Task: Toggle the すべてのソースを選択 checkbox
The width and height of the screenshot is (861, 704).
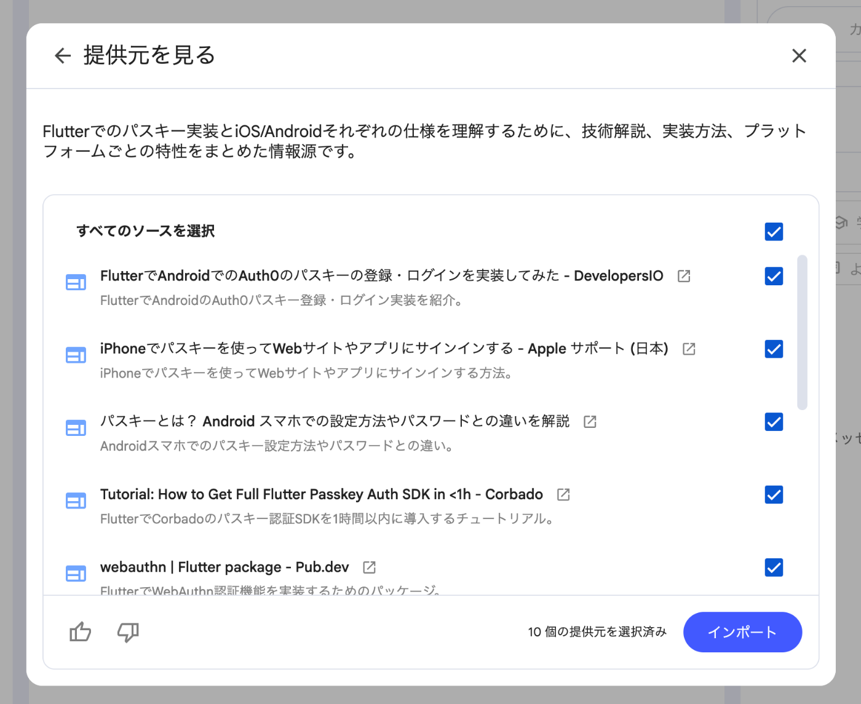Action: tap(774, 232)
